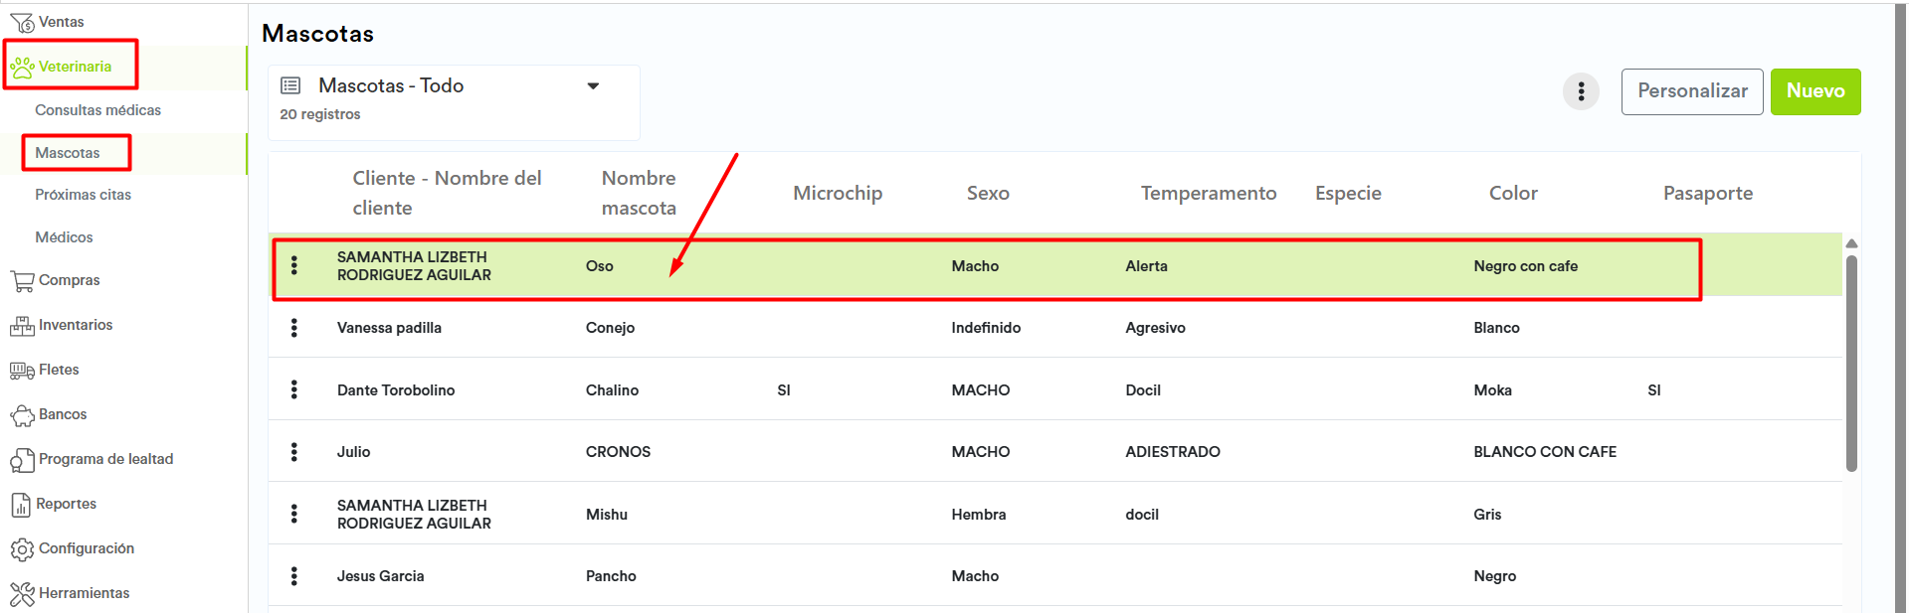This screenshot has width=1909, height=613.
Task: Open row actions menu for Chalino
Action: [294, 390]
